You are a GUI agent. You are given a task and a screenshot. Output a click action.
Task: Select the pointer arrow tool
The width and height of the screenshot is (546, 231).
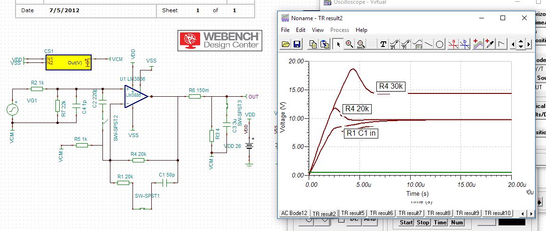point(338,44)
